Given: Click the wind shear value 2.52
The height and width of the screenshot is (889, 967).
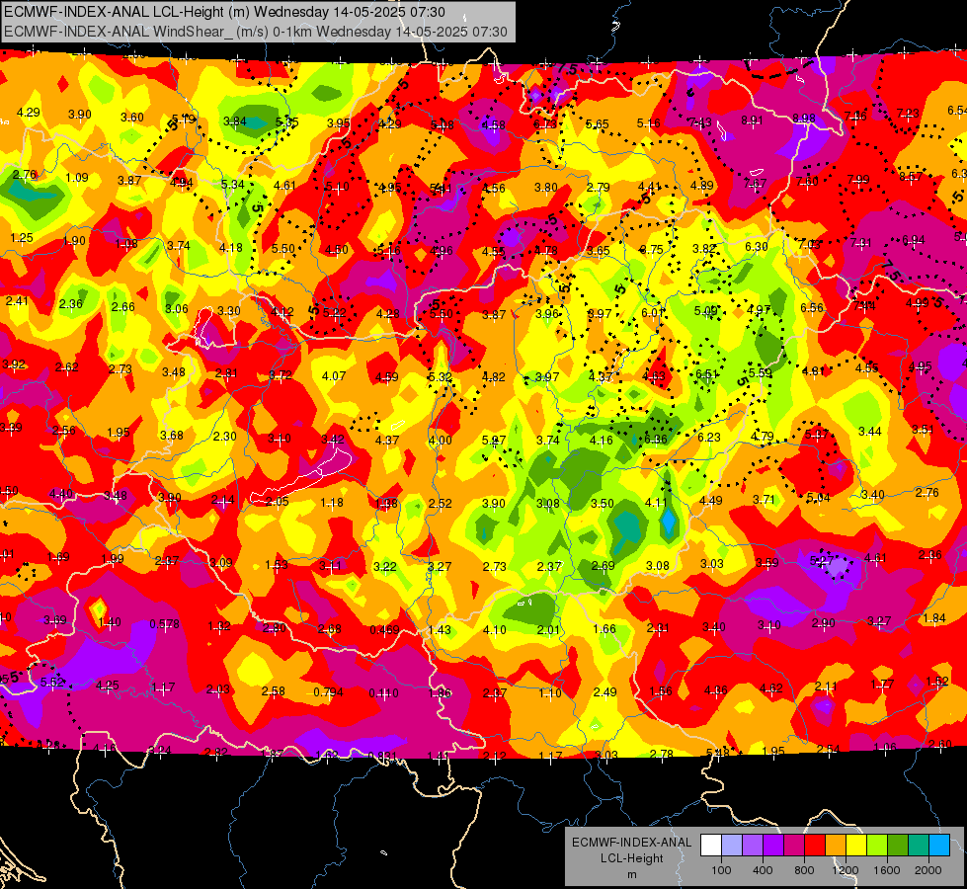Looking at the screenshot, I should point(441,504).
